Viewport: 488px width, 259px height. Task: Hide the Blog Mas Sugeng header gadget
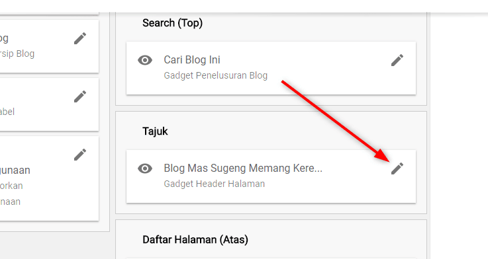pyautogui.click(x=145, y=168)
